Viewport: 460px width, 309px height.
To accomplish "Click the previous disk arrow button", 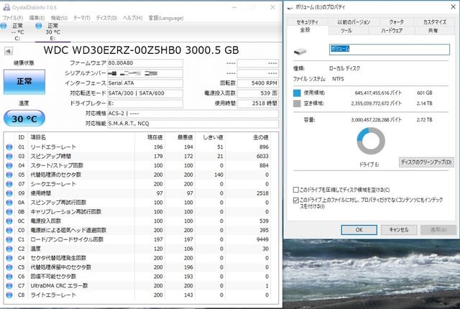I will [x=8, y=51].
